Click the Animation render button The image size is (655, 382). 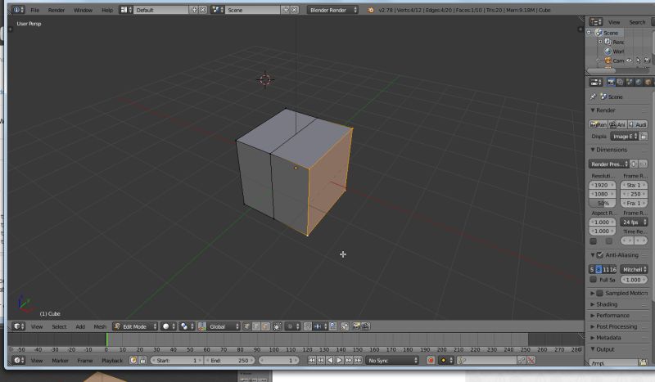tap(617, 124)
